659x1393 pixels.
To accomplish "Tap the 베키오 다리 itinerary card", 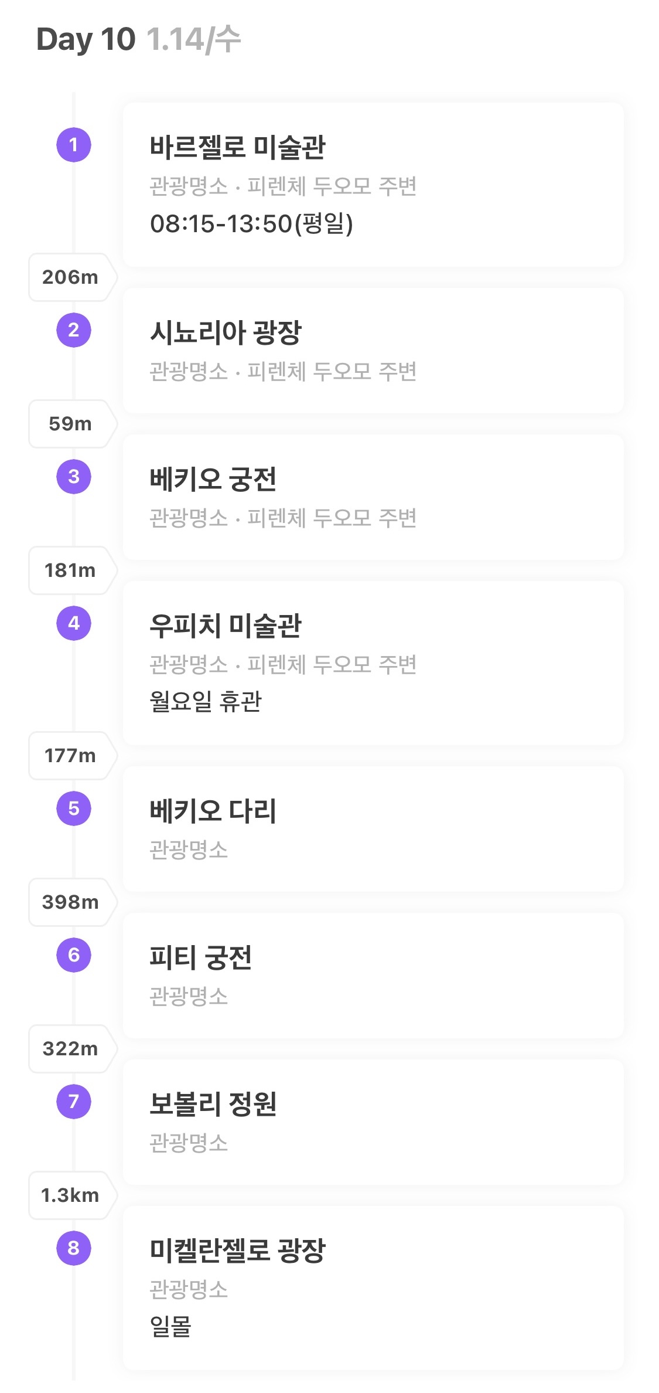I will pos(373,829).
